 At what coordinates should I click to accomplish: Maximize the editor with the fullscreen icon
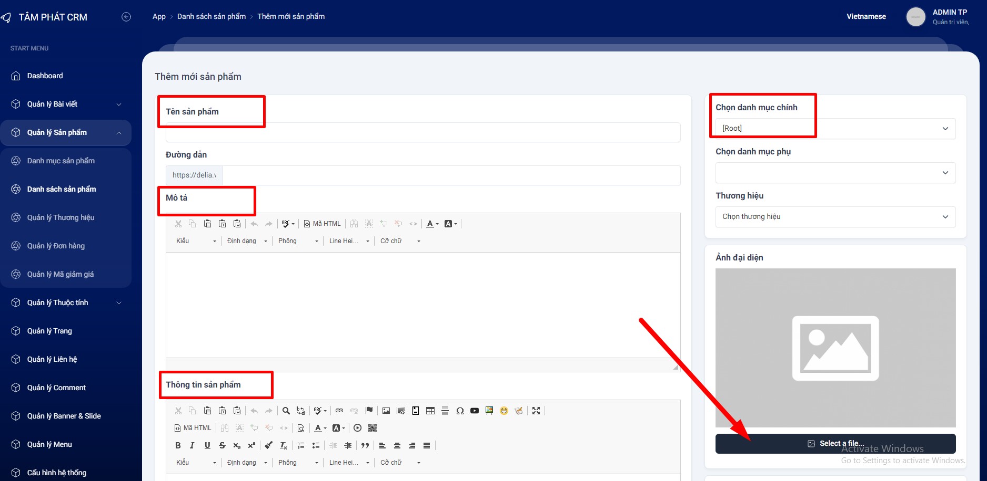[x=536, y=411]
